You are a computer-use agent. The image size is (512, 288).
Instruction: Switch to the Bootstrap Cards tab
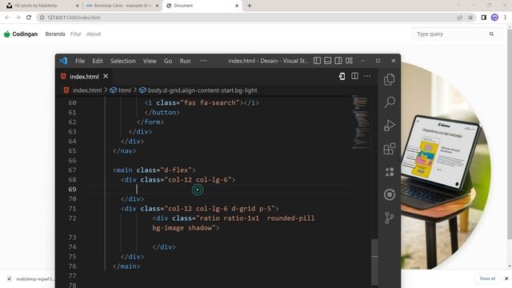coord(122,6)
